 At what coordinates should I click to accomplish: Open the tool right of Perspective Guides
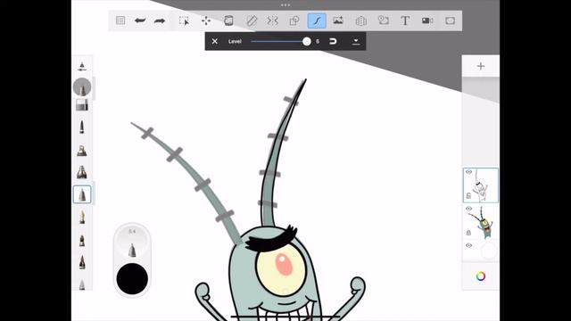[384, 21]
